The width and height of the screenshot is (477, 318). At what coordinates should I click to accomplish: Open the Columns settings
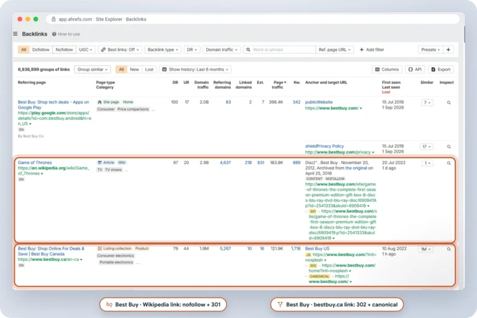tap(387, 70)
